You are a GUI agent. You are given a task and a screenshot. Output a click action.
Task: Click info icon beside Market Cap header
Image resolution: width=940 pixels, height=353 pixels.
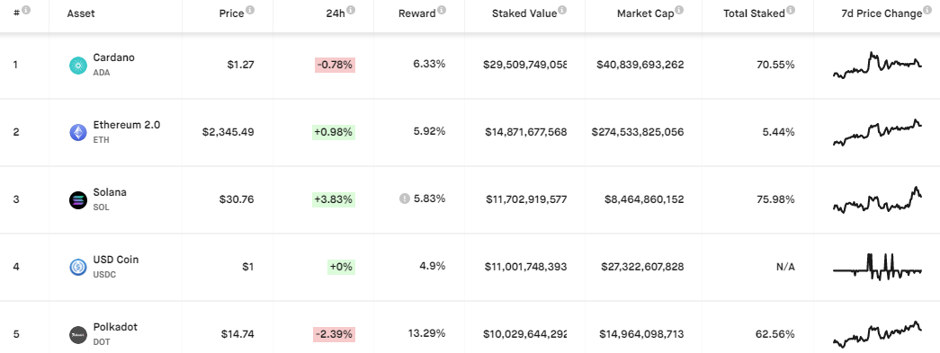tap(679, 10)
